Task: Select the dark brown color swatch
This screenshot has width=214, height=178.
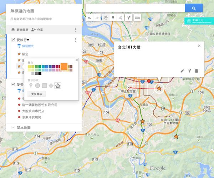Action: coord(71,67)
